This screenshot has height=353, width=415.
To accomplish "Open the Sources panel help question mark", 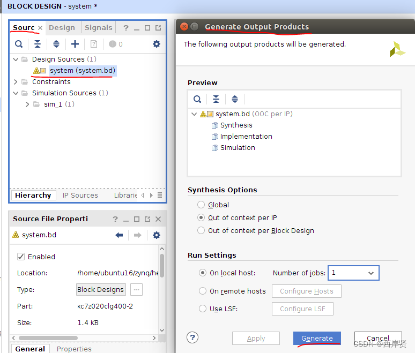I will point(126,28).
